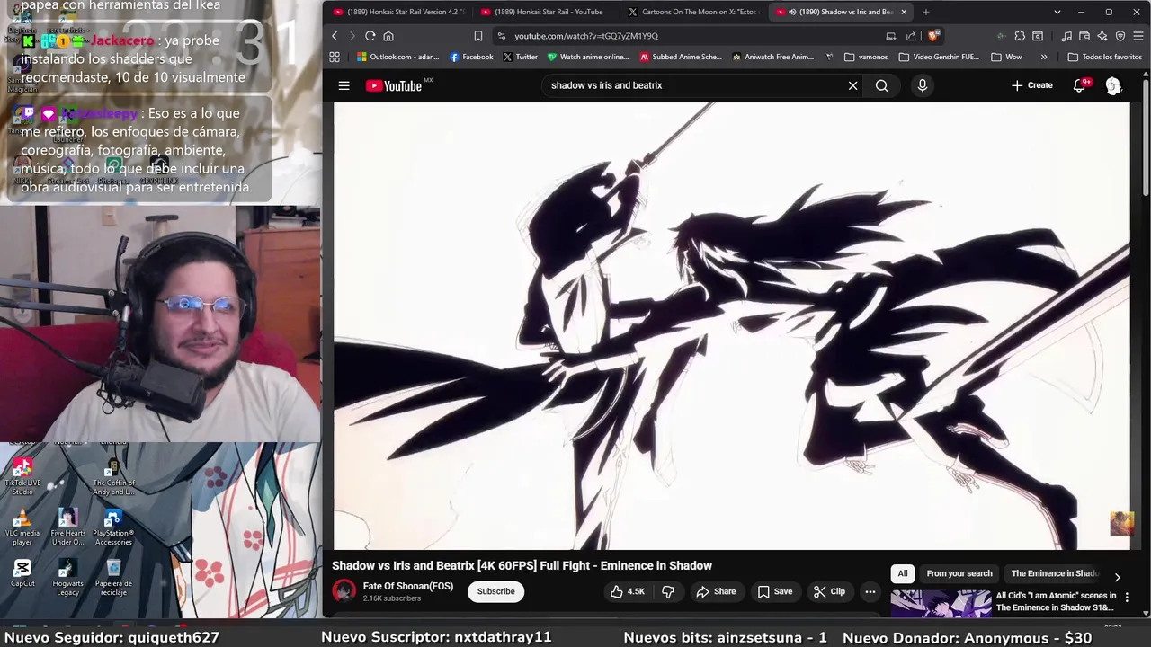This screenshot has width=1151, height=647.
Task: Select the From your search chip
Action: (x=959, y=573)
